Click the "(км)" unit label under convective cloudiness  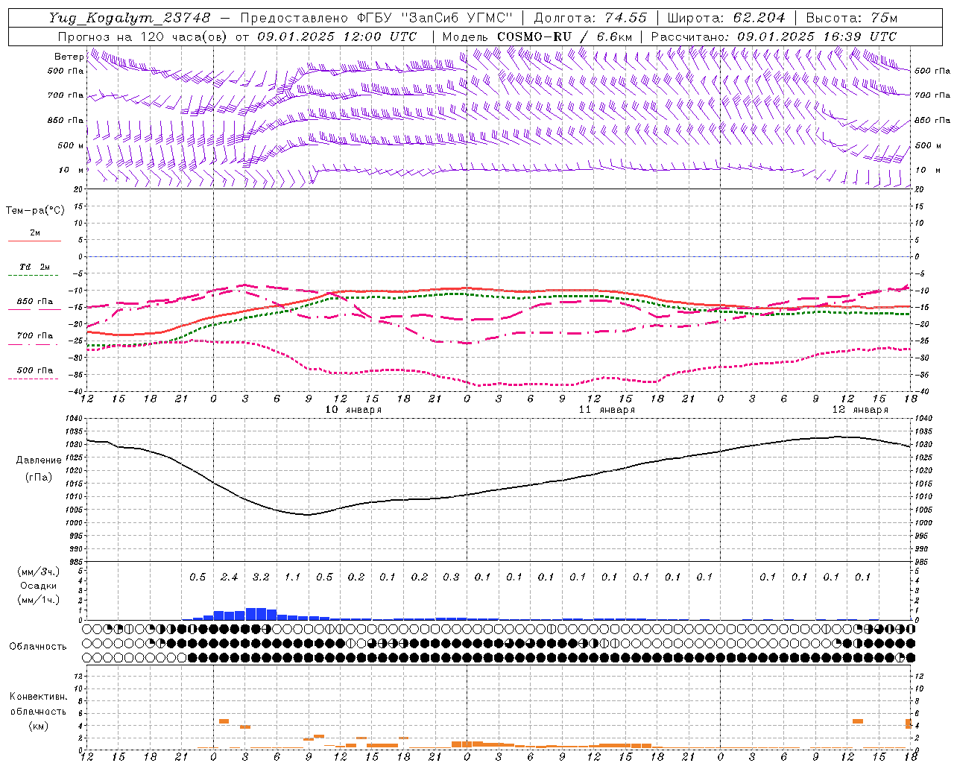(39, 726)
